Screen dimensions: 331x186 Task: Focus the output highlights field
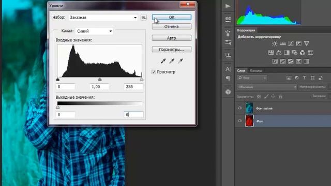[x=133, y=115]
